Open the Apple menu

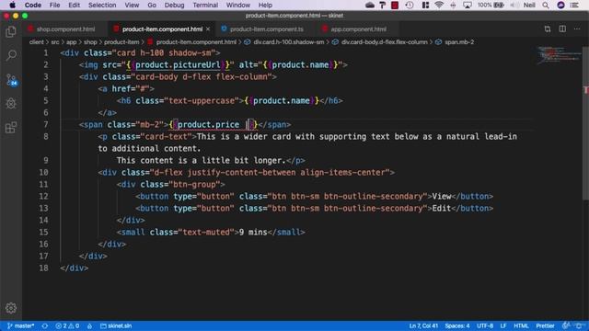coord(12,5)
